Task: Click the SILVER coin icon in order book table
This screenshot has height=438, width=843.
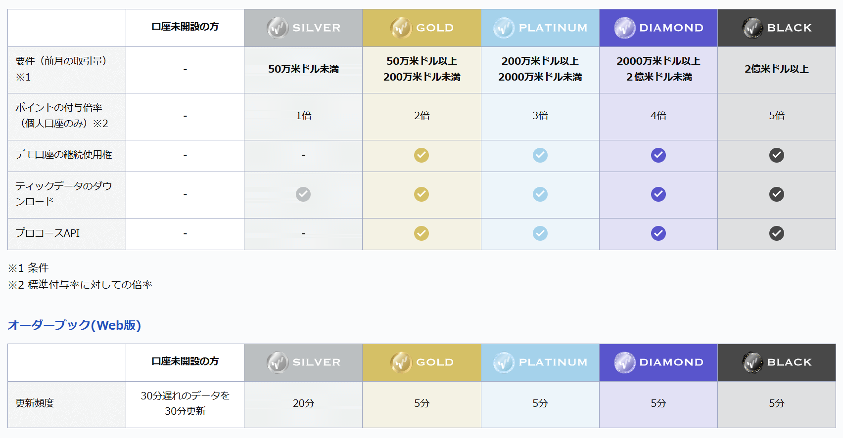Action: (278, 362)
